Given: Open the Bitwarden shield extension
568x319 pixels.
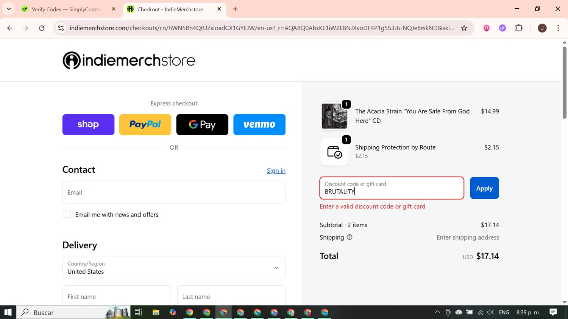Looking at the screenshot, I should coord(487,28).
